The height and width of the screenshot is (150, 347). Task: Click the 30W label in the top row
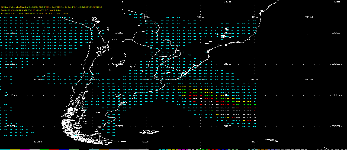point(309,17)
